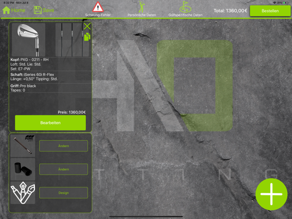Add new club with plus button
292x219 pixels.
(271, 194)
